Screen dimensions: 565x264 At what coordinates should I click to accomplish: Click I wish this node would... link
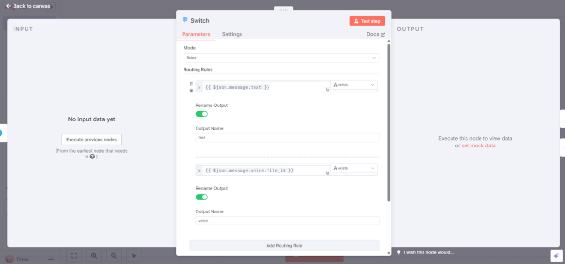tap(428, 252)
